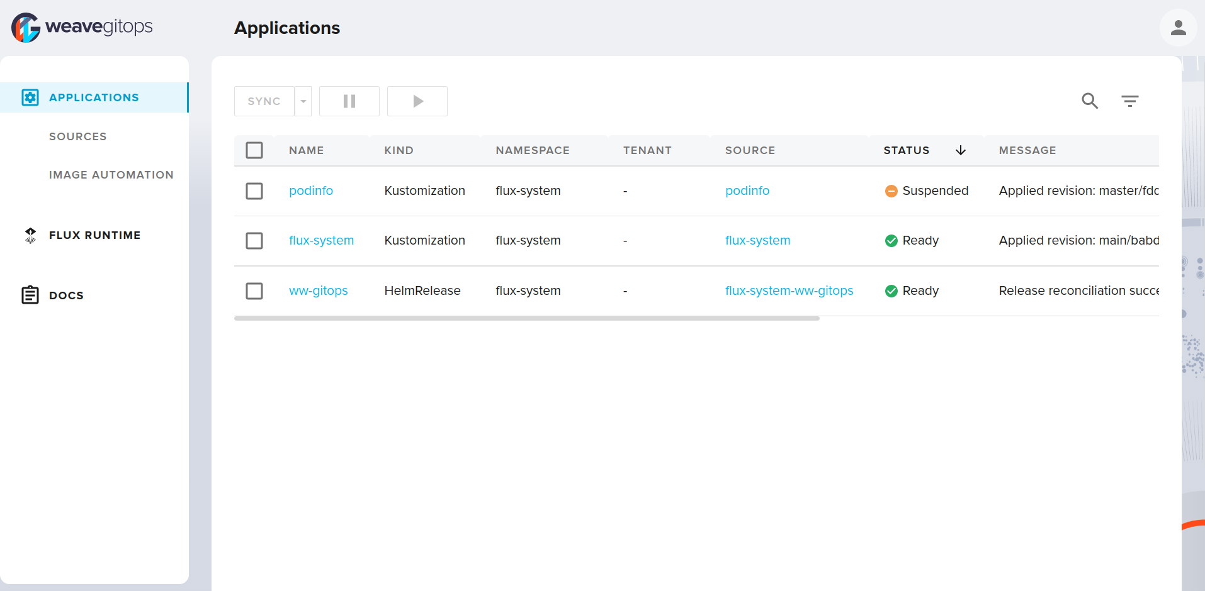Open Image Automation in the sidebar
This screenshot has height=591, width=1205.
(x=111, y=175)
